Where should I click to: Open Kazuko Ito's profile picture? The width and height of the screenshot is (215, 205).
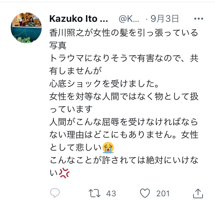[x=26, y=28]
